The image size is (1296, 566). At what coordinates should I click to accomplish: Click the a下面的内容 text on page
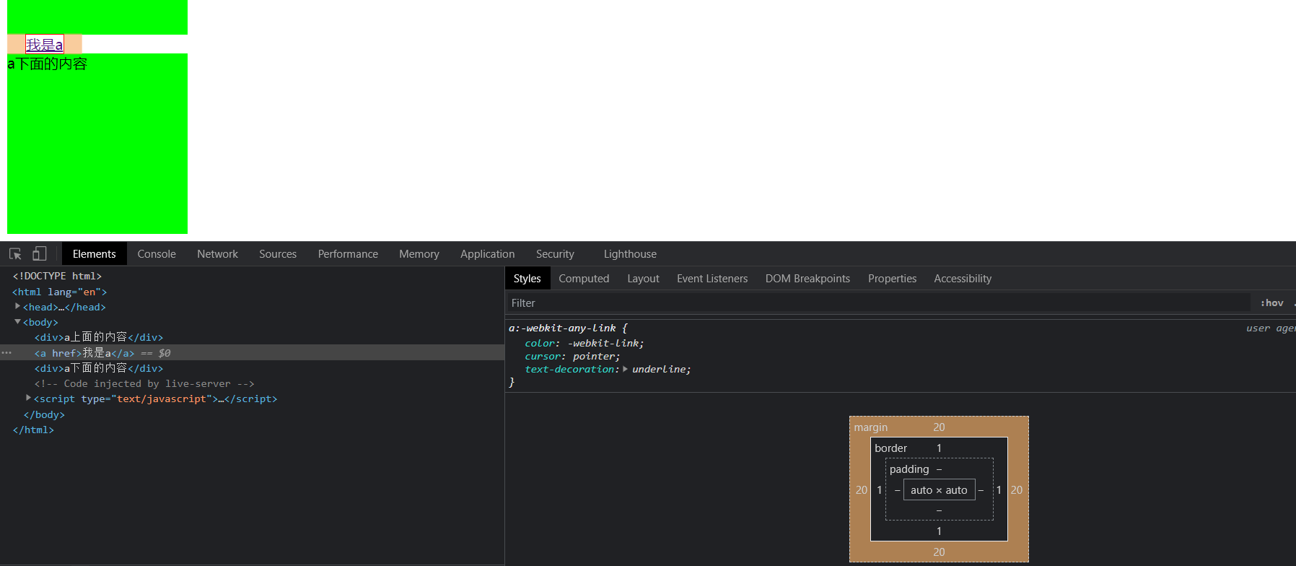[47, 64]
